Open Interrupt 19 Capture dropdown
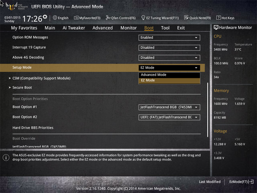This screenshot has height=193, width=257. point(169,47)
